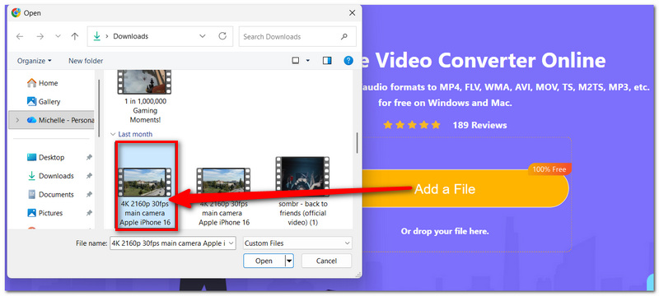This screenshot has width=659, height=296.
Task: Click the green Downloads icon in address bar
Action: point(97,36)
